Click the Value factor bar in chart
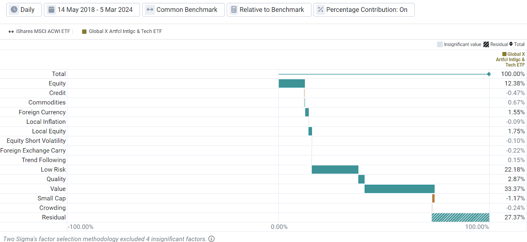The width and height of the screenshot is (527, 242). 399,189
